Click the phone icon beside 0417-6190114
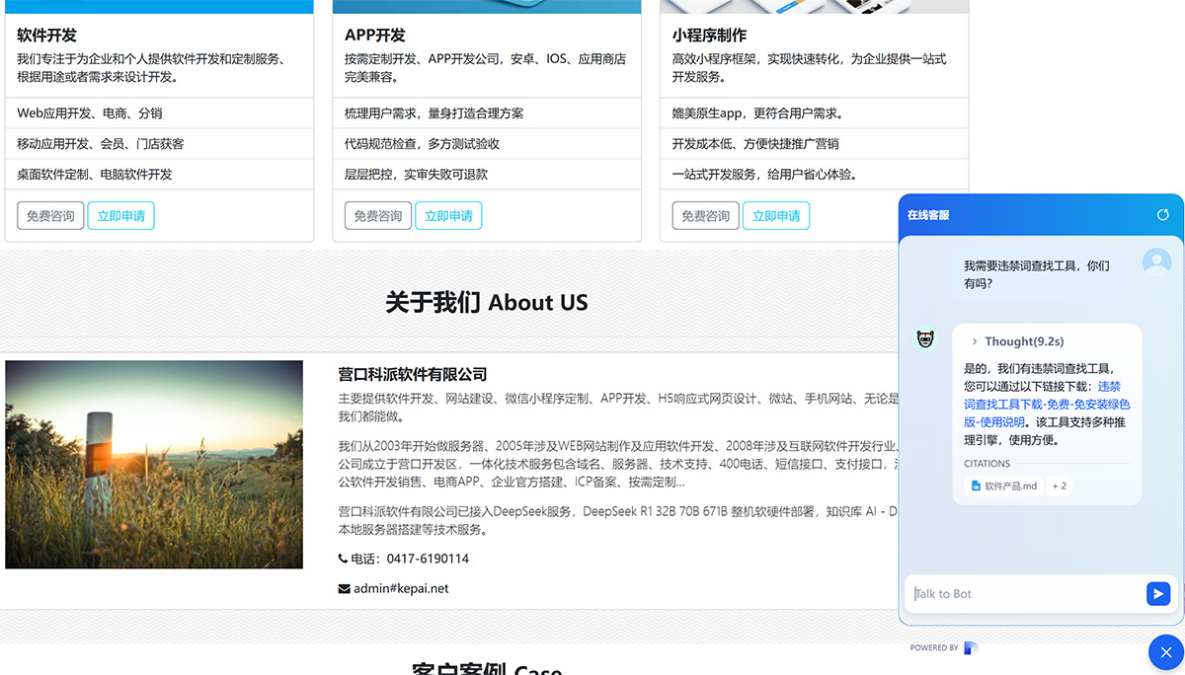This screenshot has width=1185, height=675. [344, 559]
